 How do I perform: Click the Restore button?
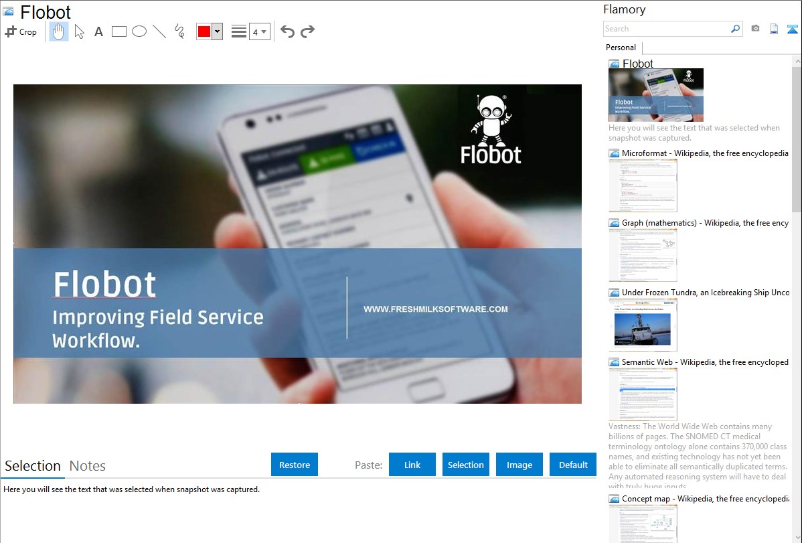pos(295,465)
